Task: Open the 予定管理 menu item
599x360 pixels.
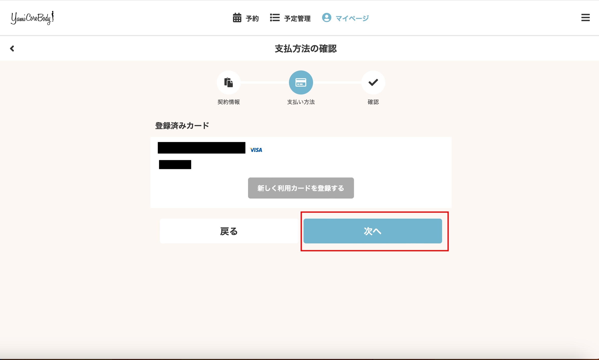Action: tap(297, 19)
